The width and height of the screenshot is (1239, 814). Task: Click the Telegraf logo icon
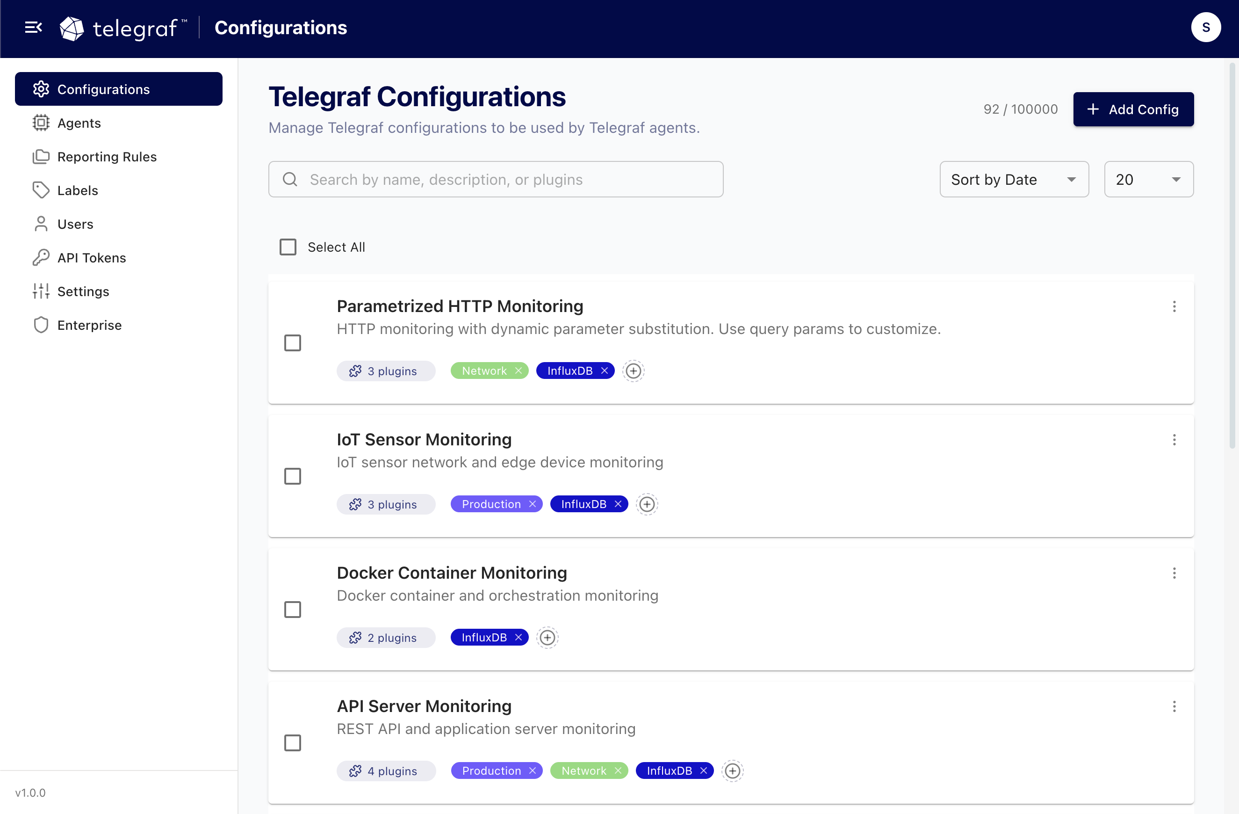point(72,28)
